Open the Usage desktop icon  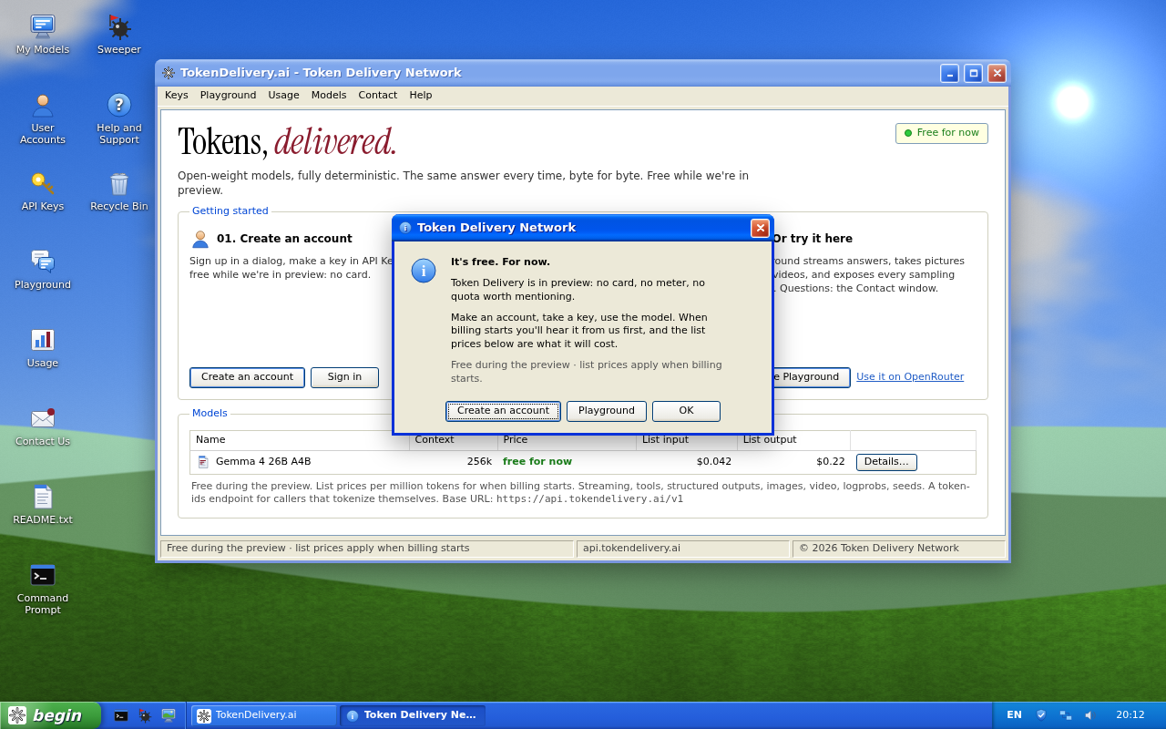[x=43, y=347]
